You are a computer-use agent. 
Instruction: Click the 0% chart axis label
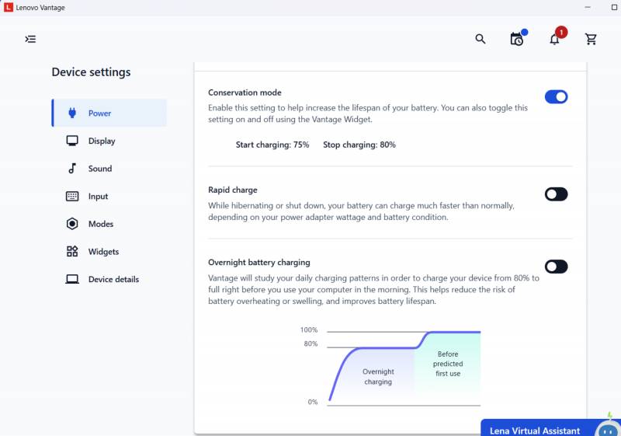pos(313,402)
